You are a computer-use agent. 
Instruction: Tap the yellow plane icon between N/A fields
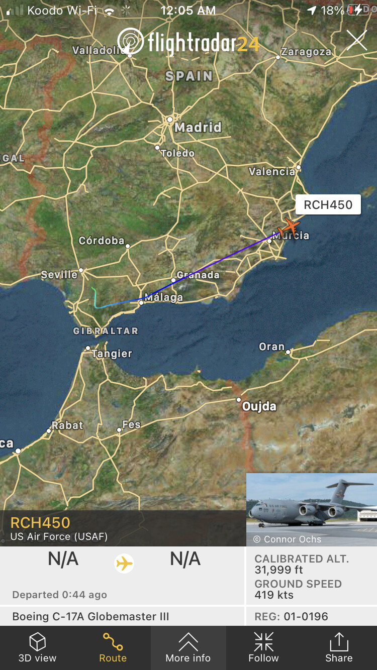pyautogui.click(x=124, y=564)
